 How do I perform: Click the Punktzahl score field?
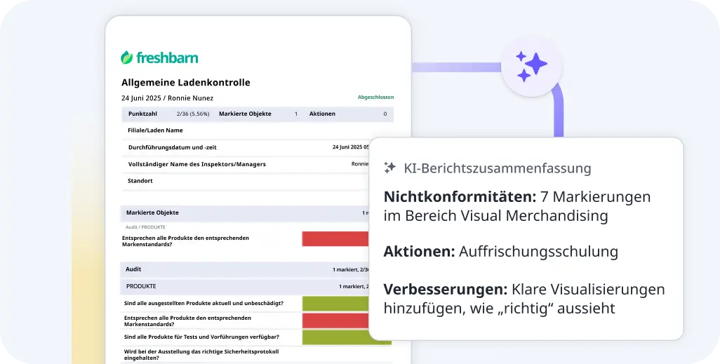coord(143,114)
